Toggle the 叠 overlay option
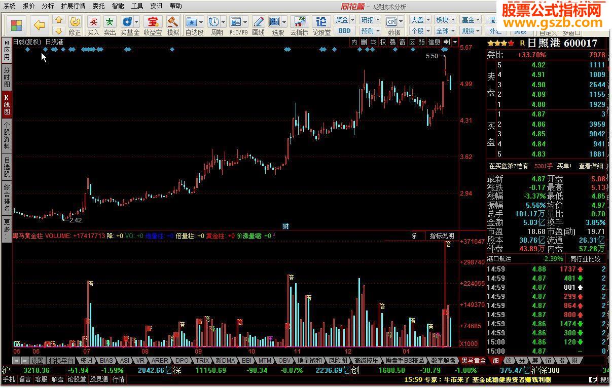The image size is (612, 388). [392, 42]
